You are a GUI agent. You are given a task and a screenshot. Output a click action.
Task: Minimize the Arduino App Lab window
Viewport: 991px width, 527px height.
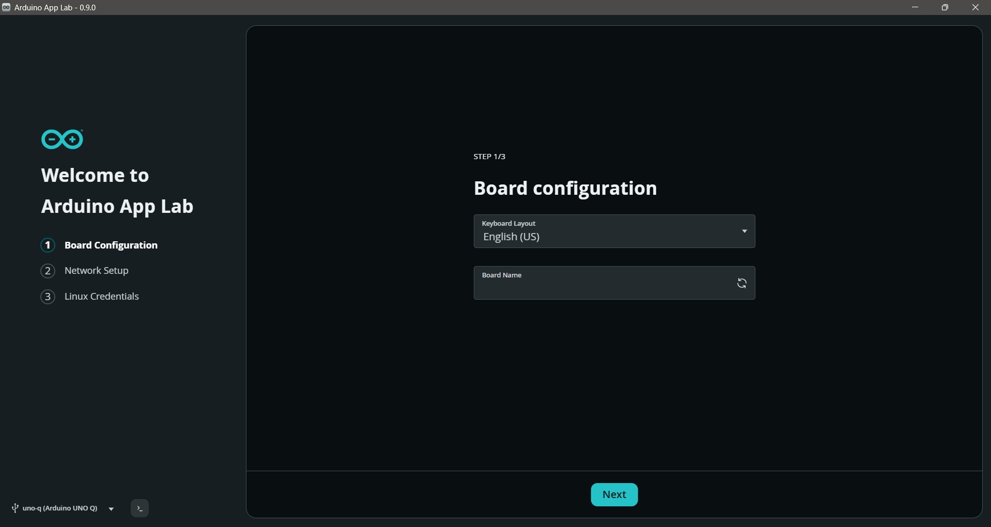[915, 7]
